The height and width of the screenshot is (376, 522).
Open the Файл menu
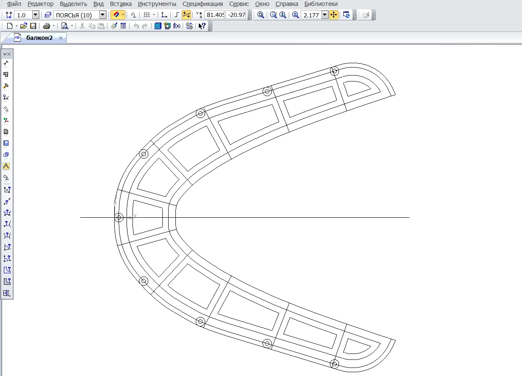pyautogui.click(x=14, y=4)
